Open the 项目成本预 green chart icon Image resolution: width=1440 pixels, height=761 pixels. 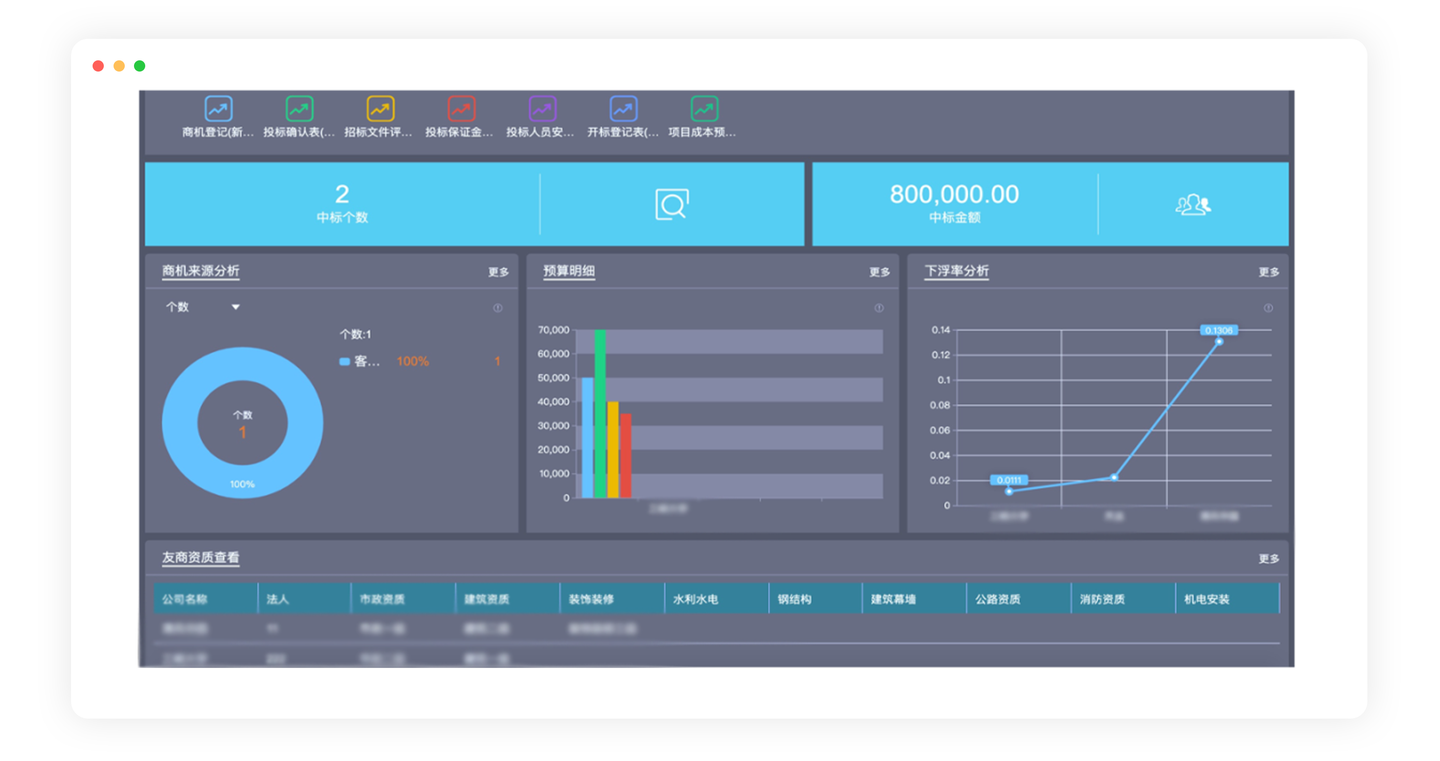[704, 109]
